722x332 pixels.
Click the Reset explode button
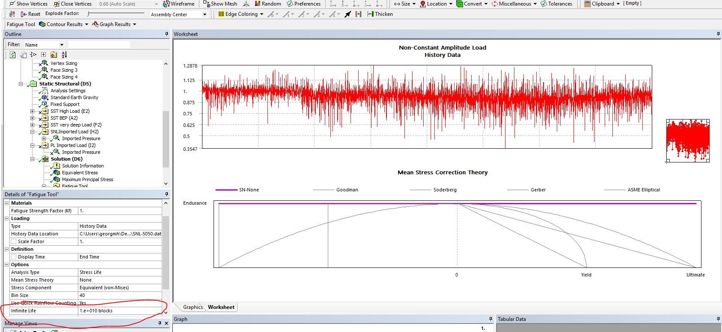(x=30, y=14)
